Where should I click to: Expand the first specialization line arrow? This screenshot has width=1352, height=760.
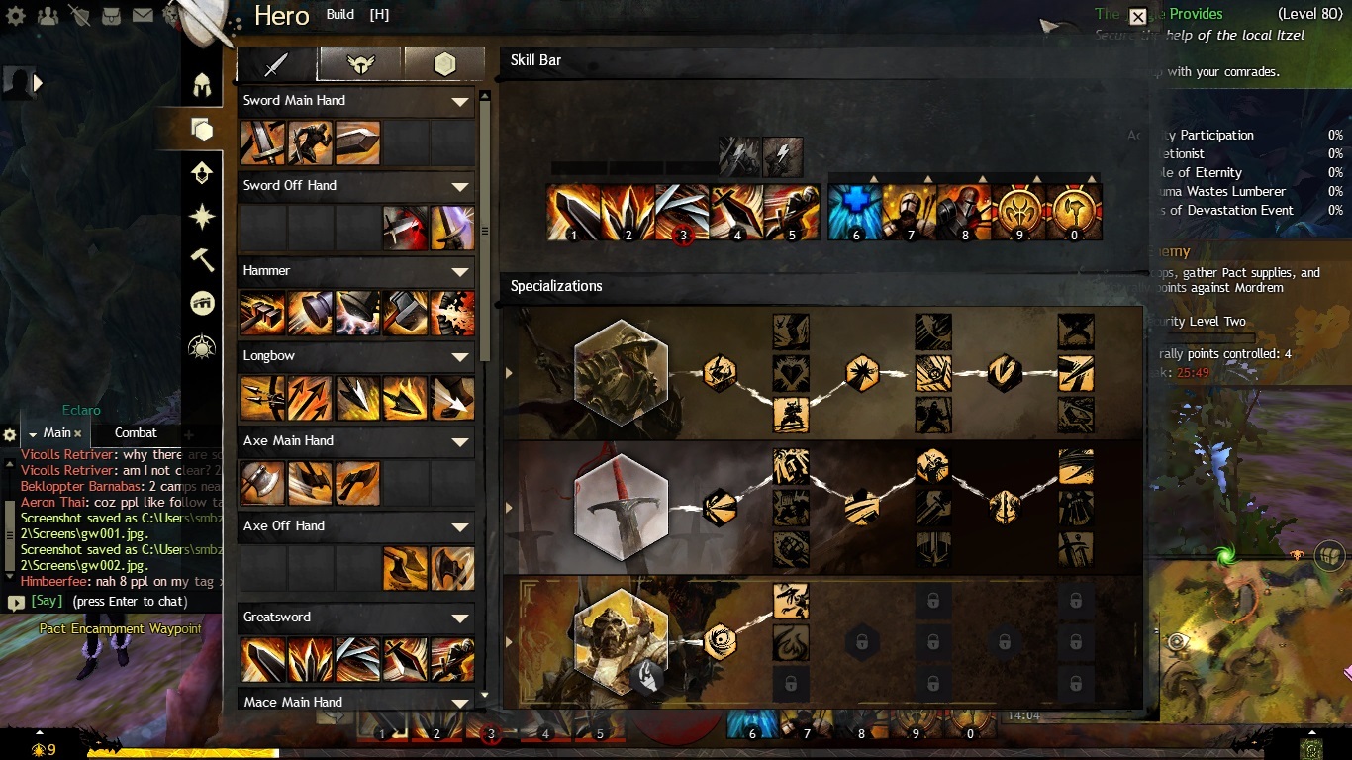point(510,373)
